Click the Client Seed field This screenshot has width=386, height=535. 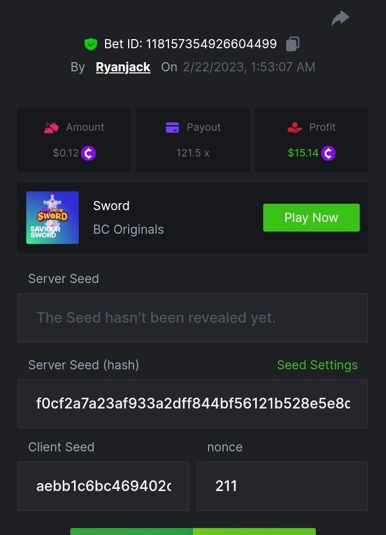103,486
